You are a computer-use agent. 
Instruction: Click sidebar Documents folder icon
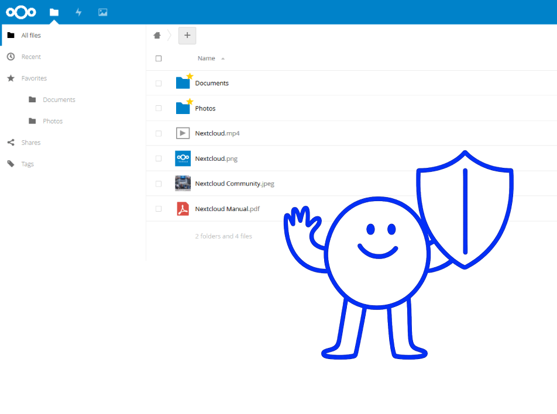pyautogui.click(x=32, y=99)
